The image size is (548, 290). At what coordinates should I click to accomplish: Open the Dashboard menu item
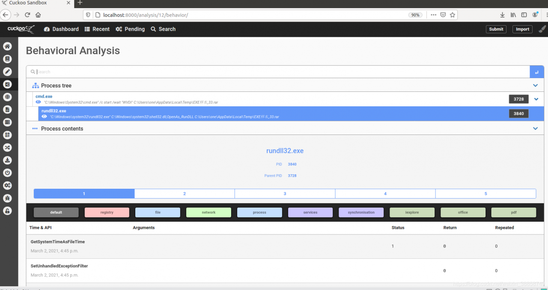61,29
